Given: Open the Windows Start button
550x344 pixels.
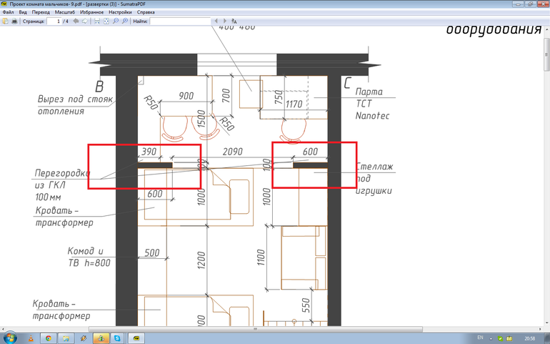Looking at the screenshot, I should (11, 337).
